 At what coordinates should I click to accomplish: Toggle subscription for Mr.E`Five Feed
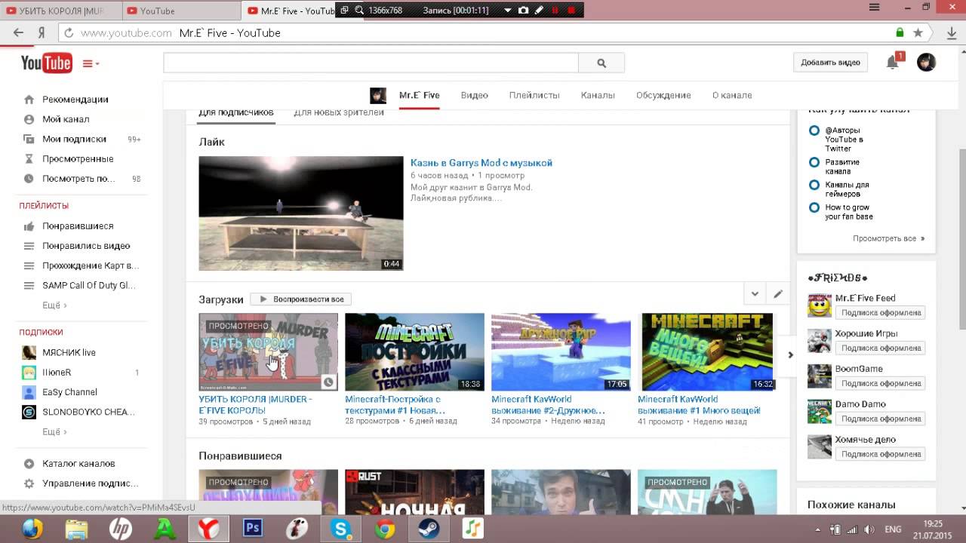point(881,313)
